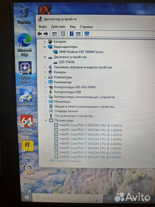The height and width of the screenshot is (207, 155).
Task: Expand the Камеры category
Action: tap(45, 72)
